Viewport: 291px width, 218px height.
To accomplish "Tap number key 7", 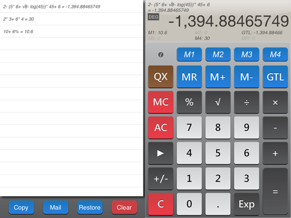I will [x=189, y=127].
